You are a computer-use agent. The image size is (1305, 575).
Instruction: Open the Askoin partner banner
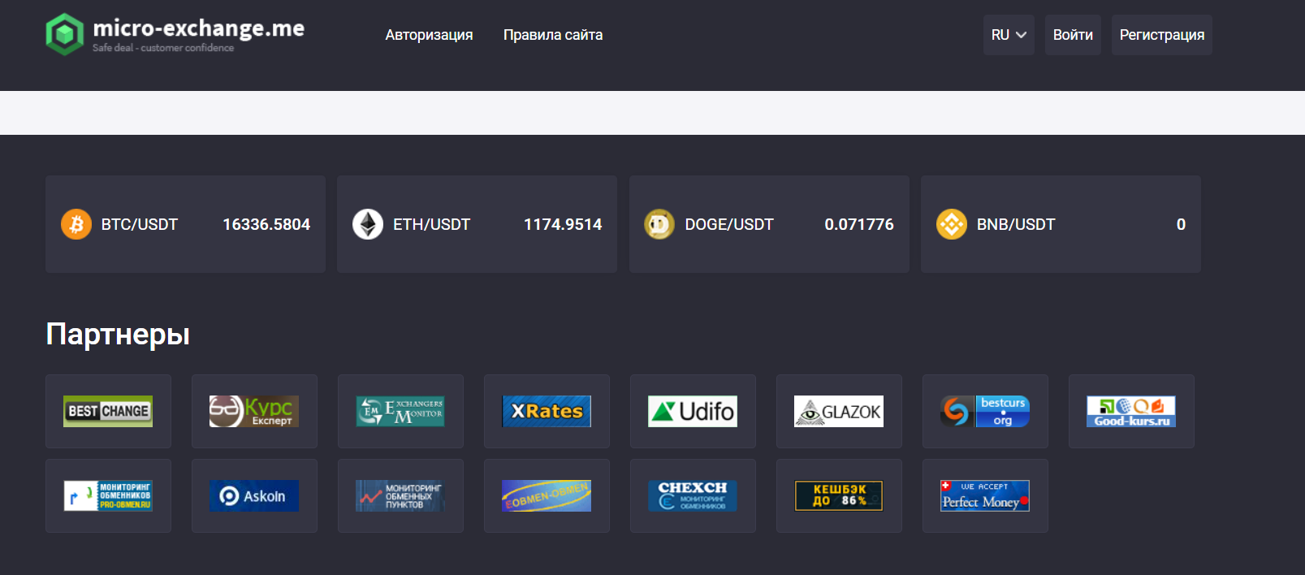(x=254, y=495)
